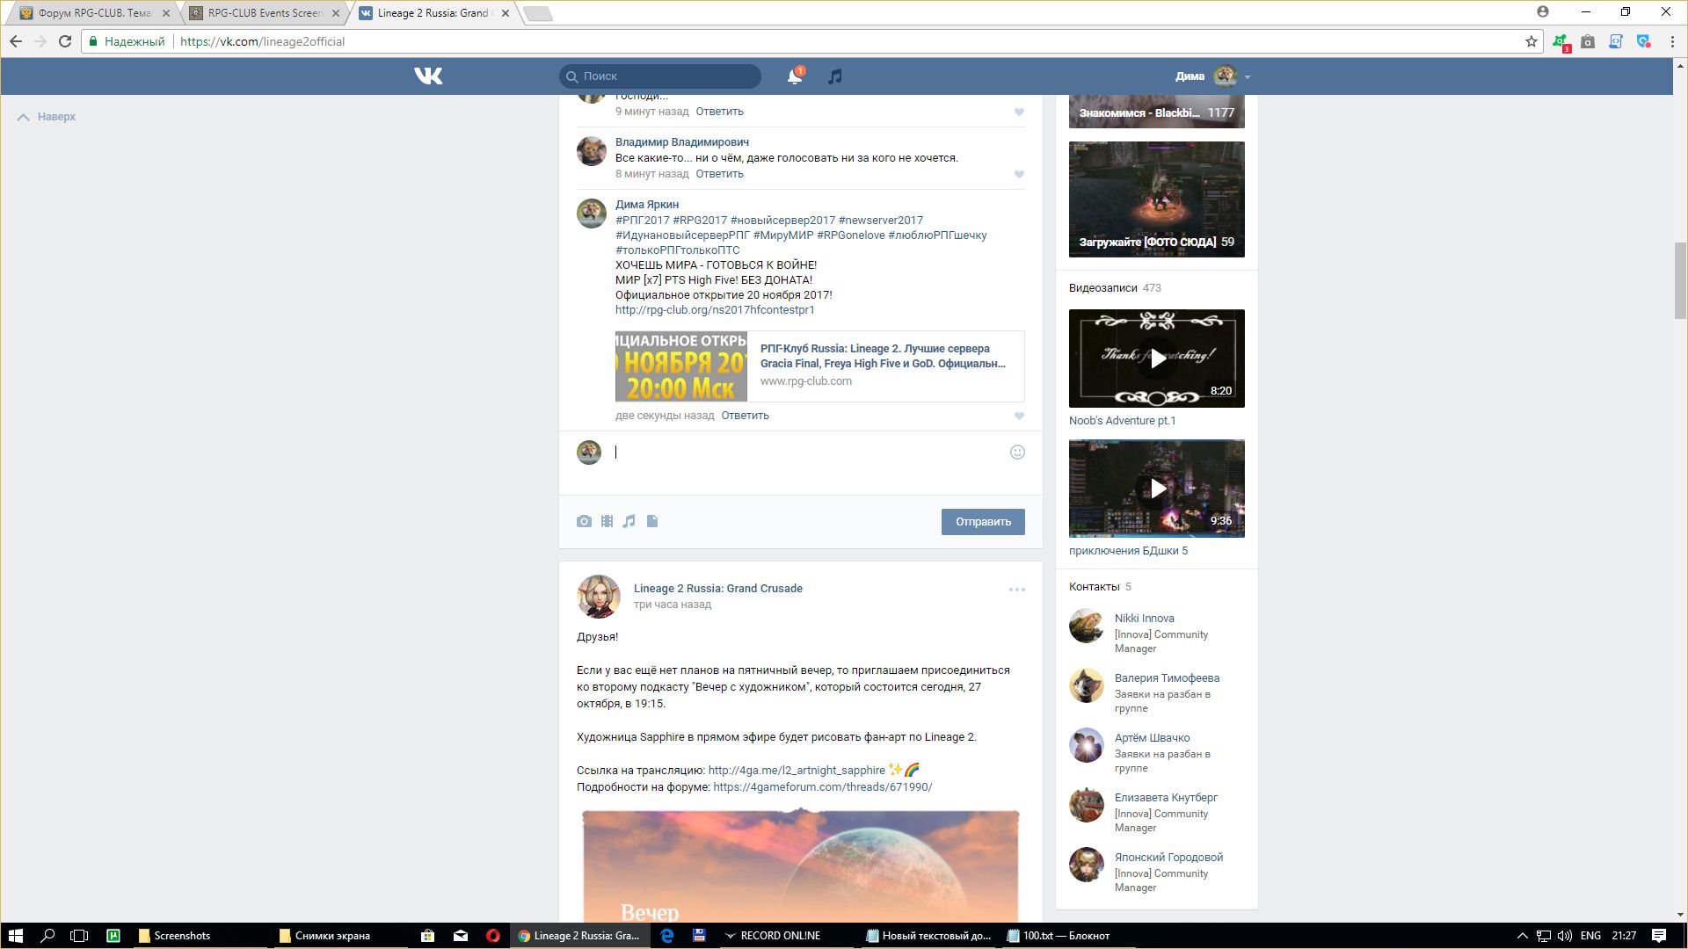The height and width of the screenshot is (949, 1688).
Task: Attach a photo with the camera icon
Action: point(584,522)
